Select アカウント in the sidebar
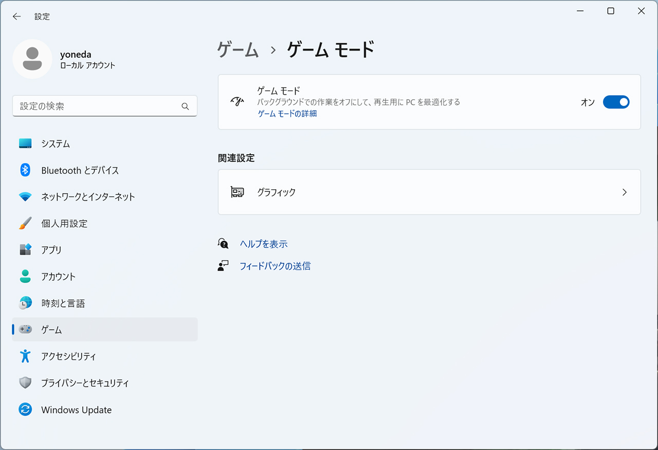 coord(58,277)
